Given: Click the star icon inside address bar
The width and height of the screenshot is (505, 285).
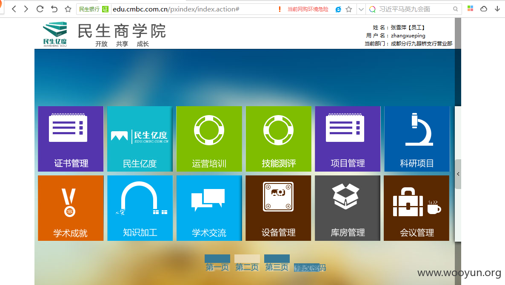Looking at the screenshot, I should pyautogui.click(x=348, y=9).
